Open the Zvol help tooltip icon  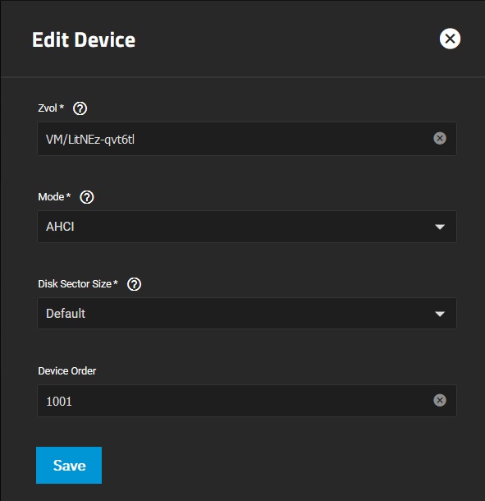80,108
